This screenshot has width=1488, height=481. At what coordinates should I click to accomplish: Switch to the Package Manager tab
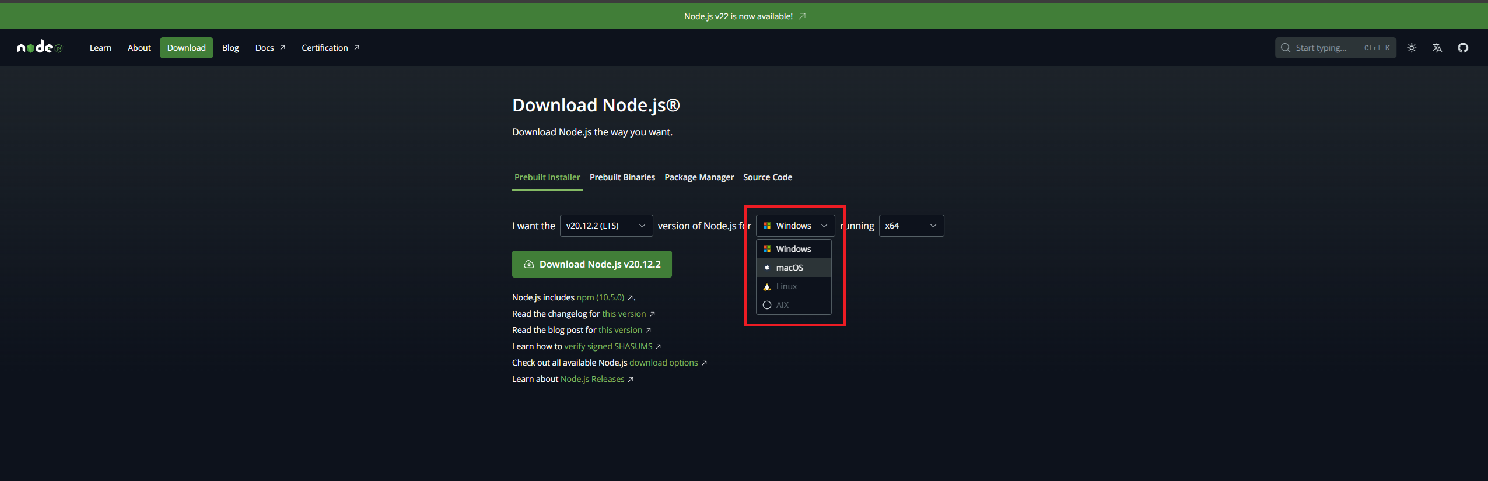coord(699,177)
